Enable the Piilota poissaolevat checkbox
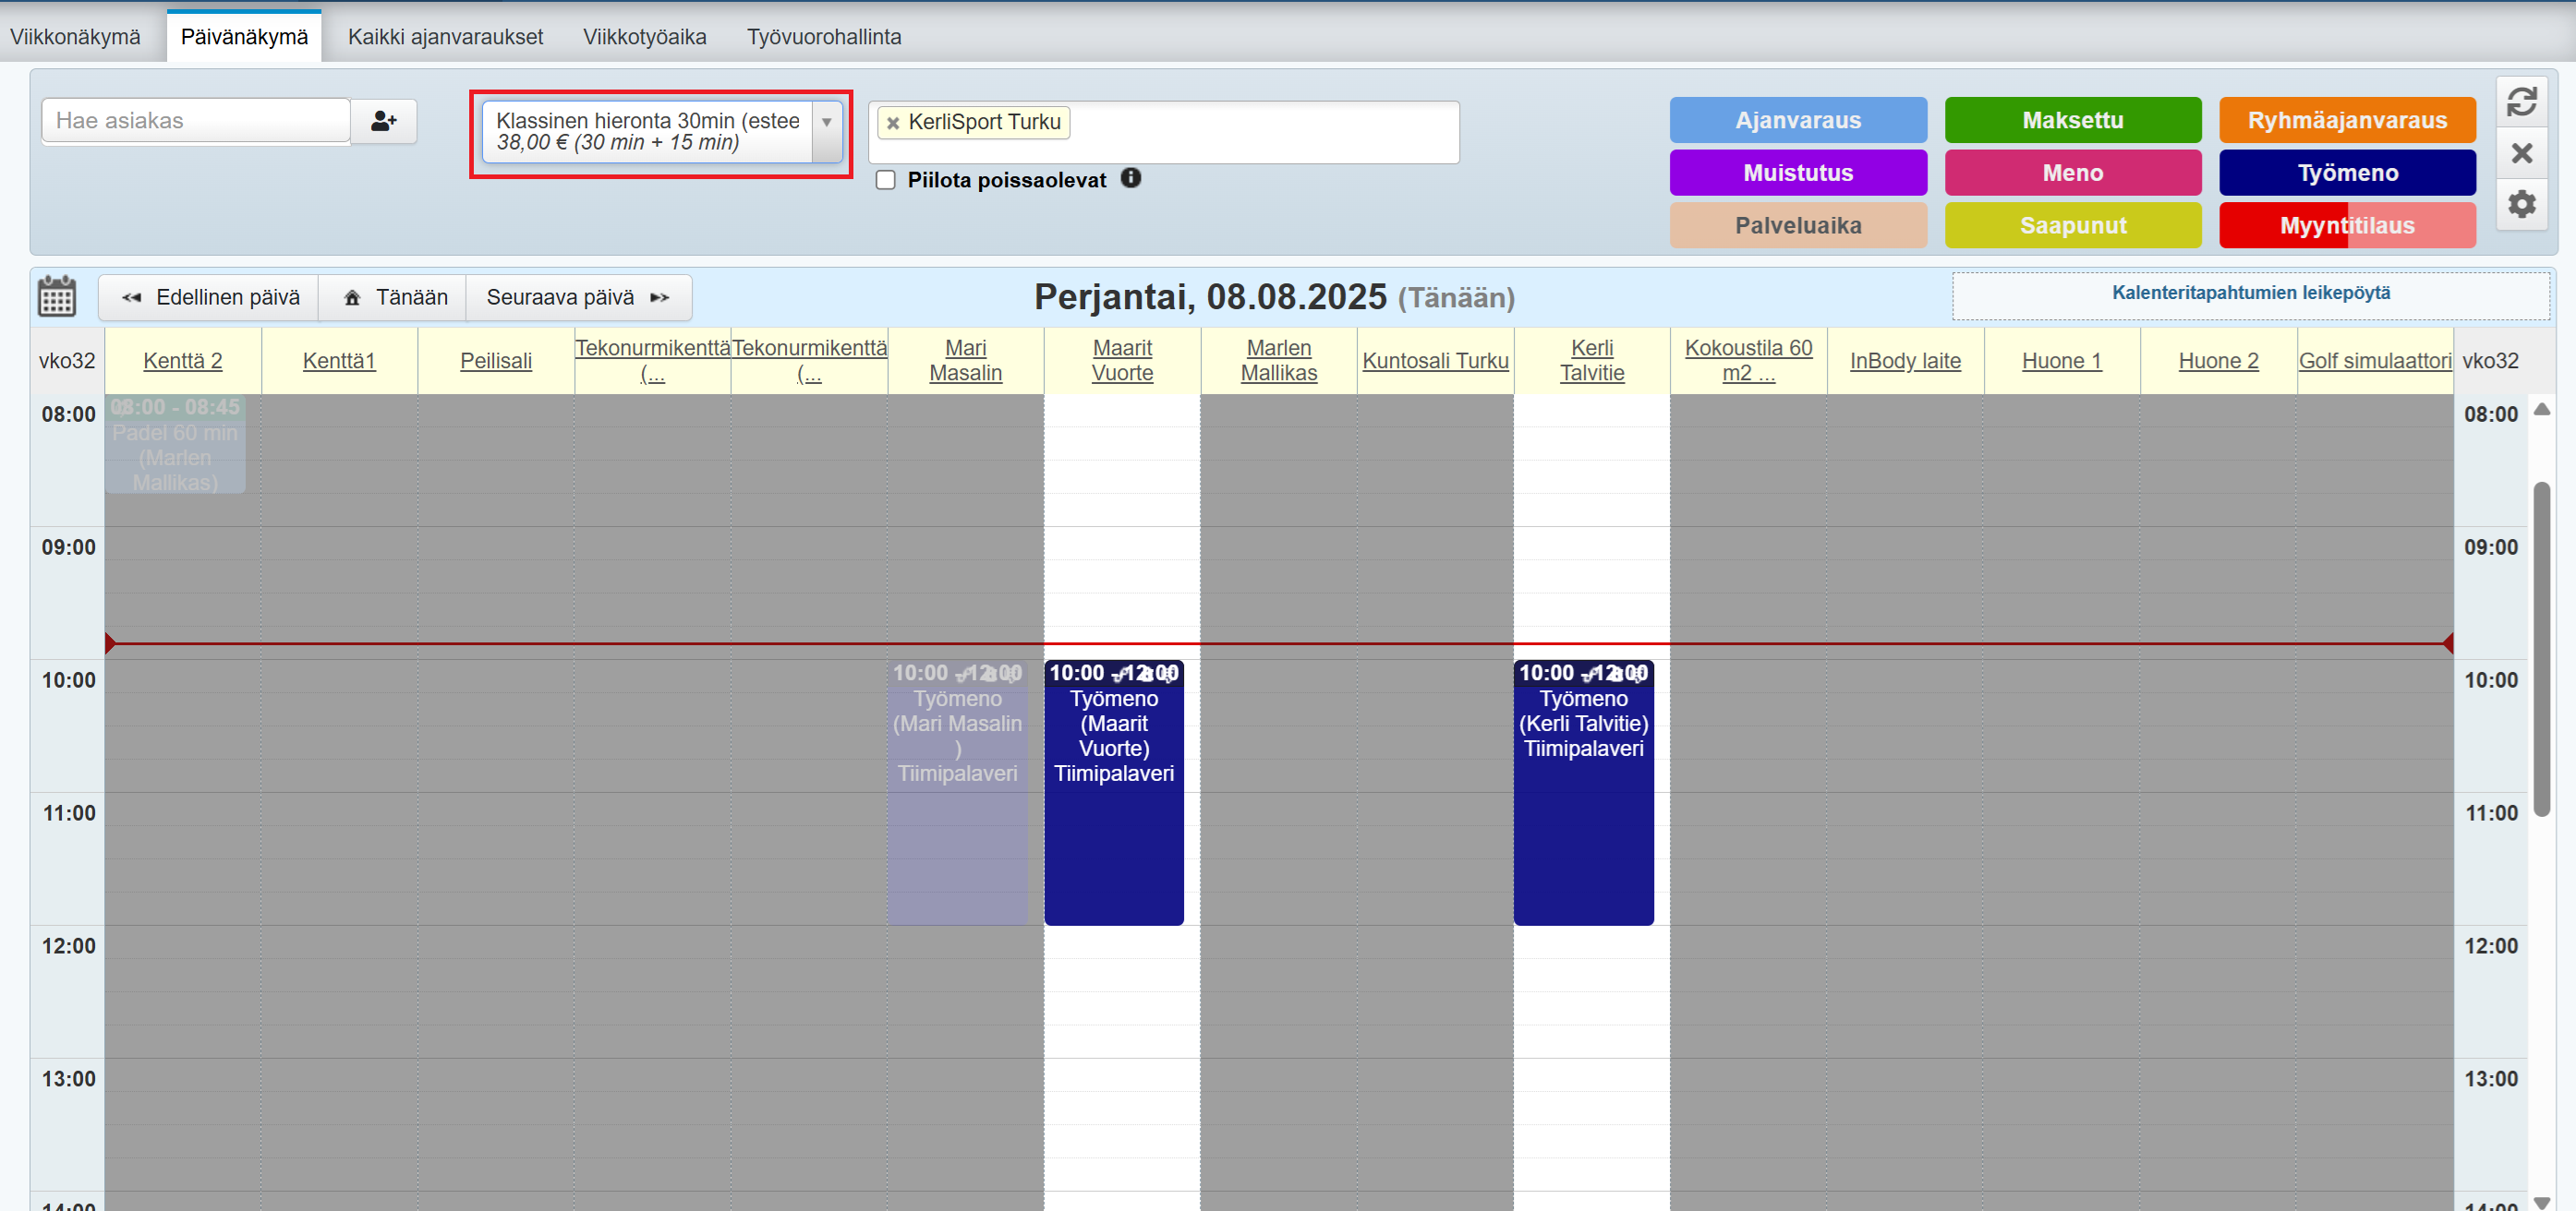 (885, 180)
